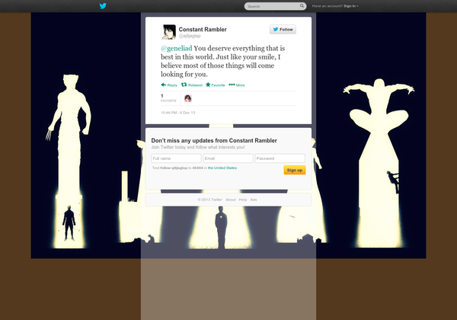Image resolution: width=457 pixels, height=320 pixels.
Task: Focus the Search box in top bar
Action: pos(275,6)
